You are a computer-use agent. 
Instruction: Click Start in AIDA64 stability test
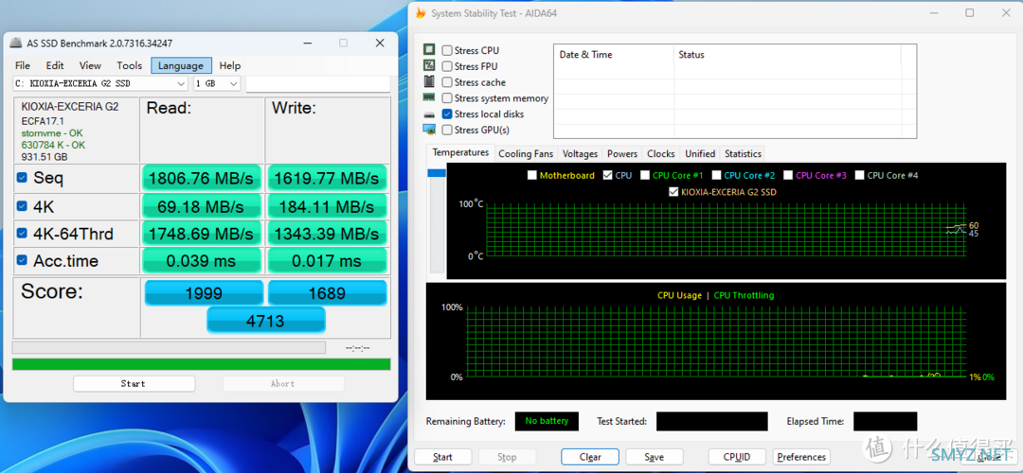point(443,457)
